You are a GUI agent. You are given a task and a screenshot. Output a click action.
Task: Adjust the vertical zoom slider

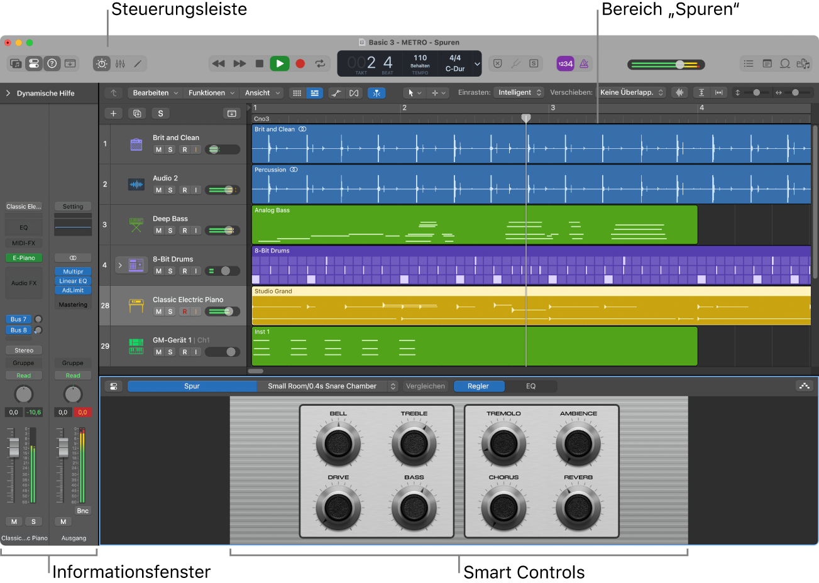756,92
